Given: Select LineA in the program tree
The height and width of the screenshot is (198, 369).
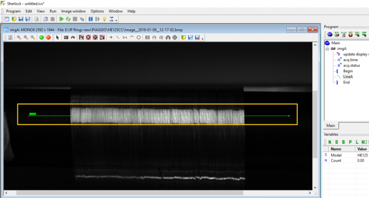Looking at the screenshot, I should pos(348,77).
